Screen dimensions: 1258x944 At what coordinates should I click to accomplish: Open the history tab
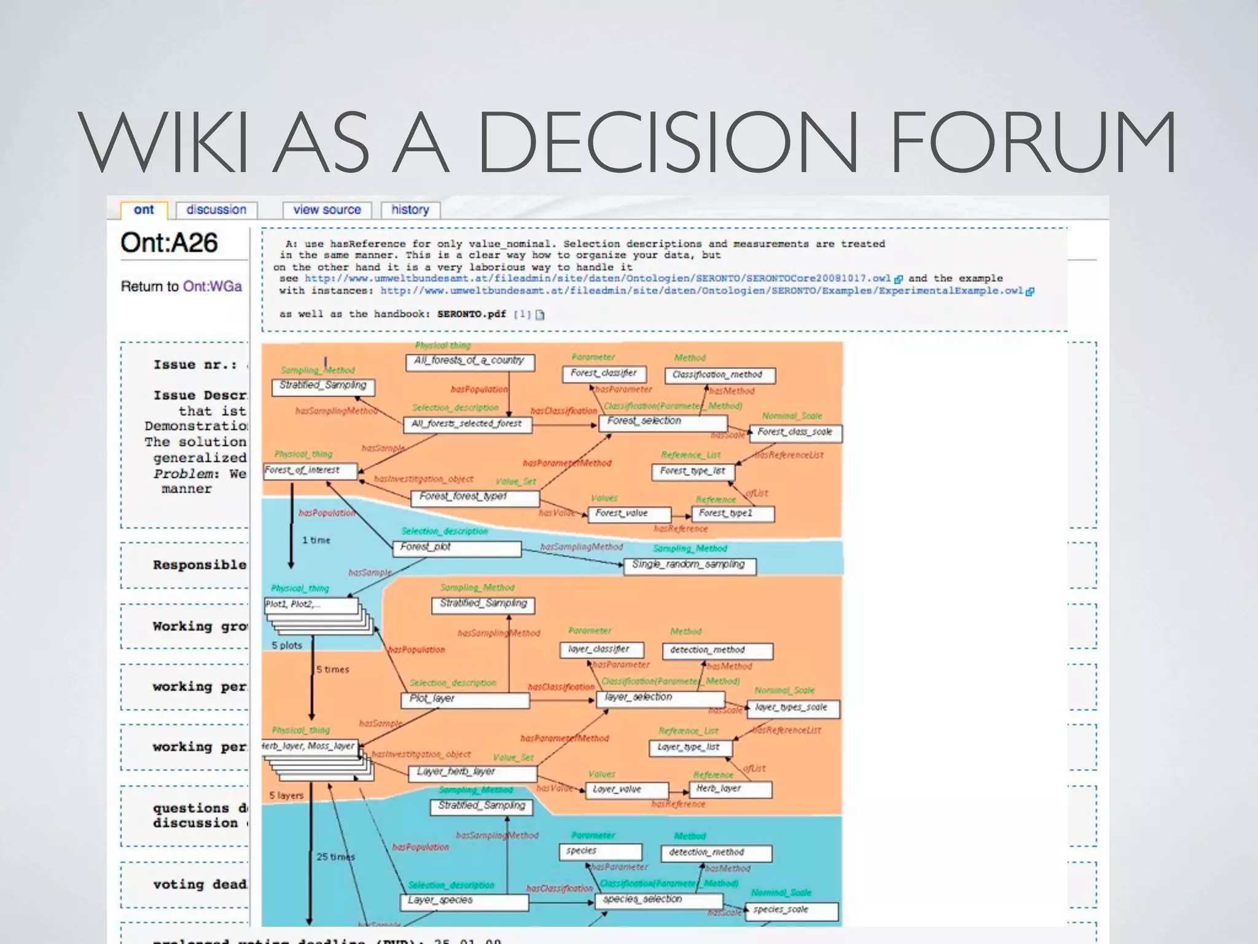[410, 210]
